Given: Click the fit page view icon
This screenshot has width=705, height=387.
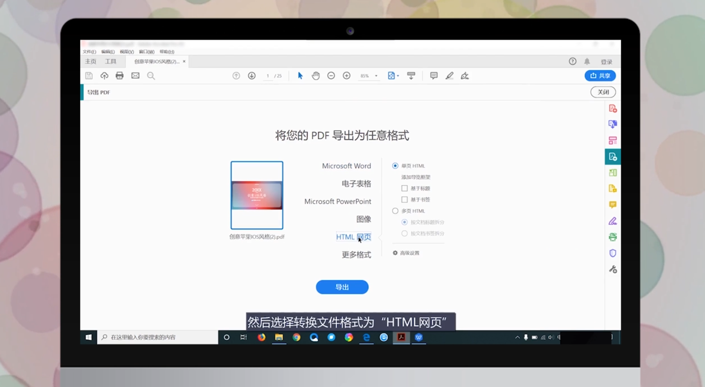Looking at the screenshot, I should click(x=391, y=76).
